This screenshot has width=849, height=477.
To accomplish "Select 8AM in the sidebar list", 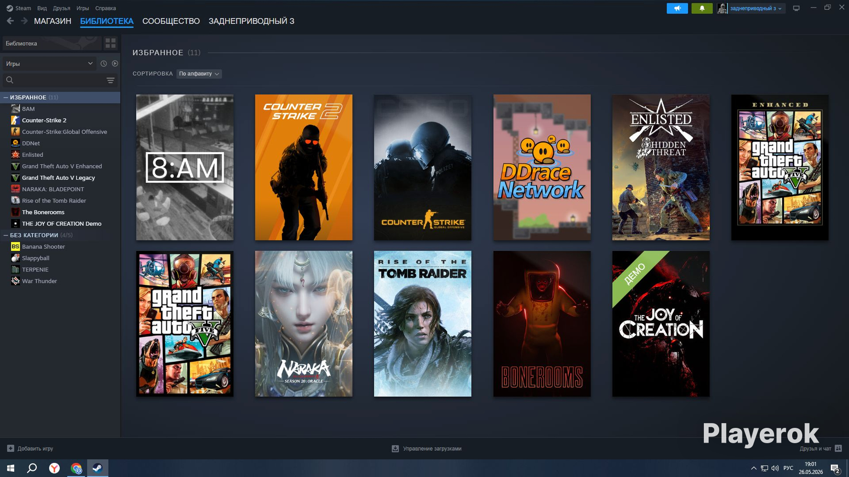I will coord(60,109).
